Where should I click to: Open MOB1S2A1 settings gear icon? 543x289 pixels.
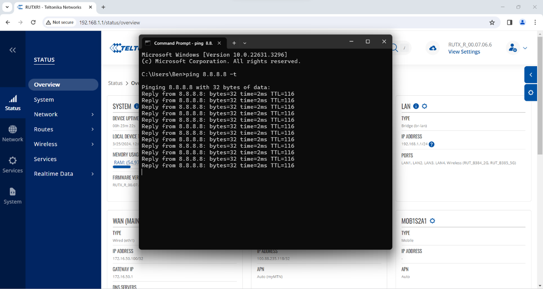432,221
